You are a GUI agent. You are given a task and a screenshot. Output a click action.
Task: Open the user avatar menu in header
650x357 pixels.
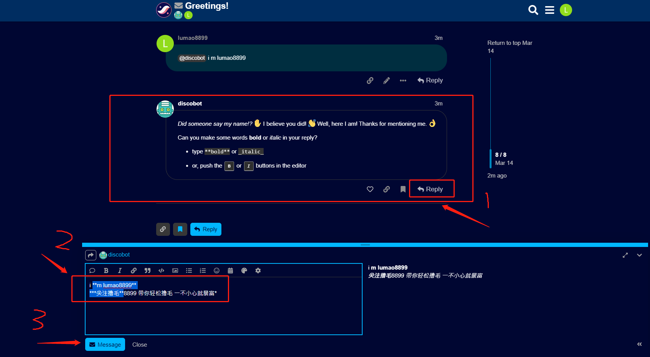point(566,10)
